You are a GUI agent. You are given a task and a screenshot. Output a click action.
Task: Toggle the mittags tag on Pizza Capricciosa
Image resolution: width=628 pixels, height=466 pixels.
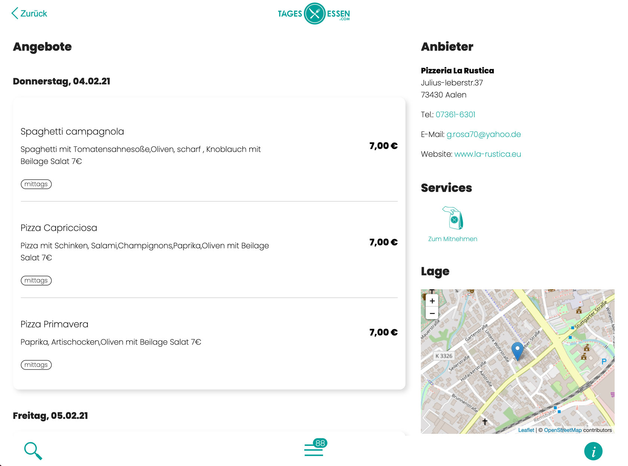pos(36,280)
